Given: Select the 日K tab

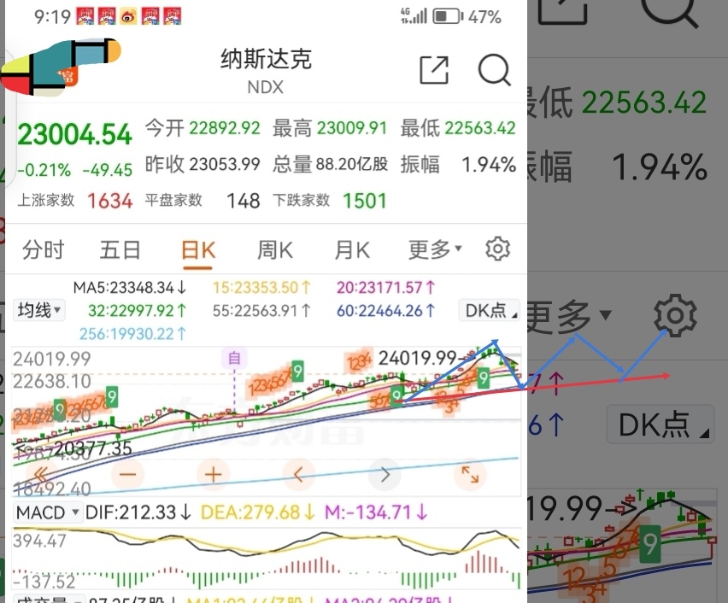Looking at the screenshot, I should click(x=198, y=250).
